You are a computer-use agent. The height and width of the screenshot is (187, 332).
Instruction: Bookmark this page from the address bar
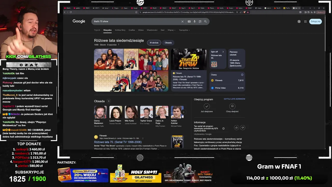(x=136, y=12)
